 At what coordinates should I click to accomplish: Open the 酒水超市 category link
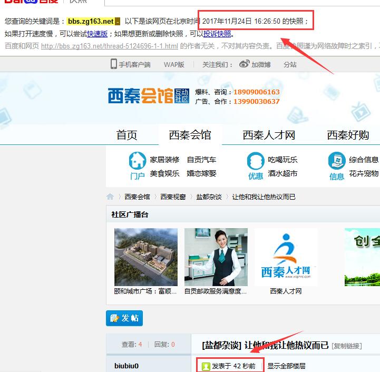[282, 173]
